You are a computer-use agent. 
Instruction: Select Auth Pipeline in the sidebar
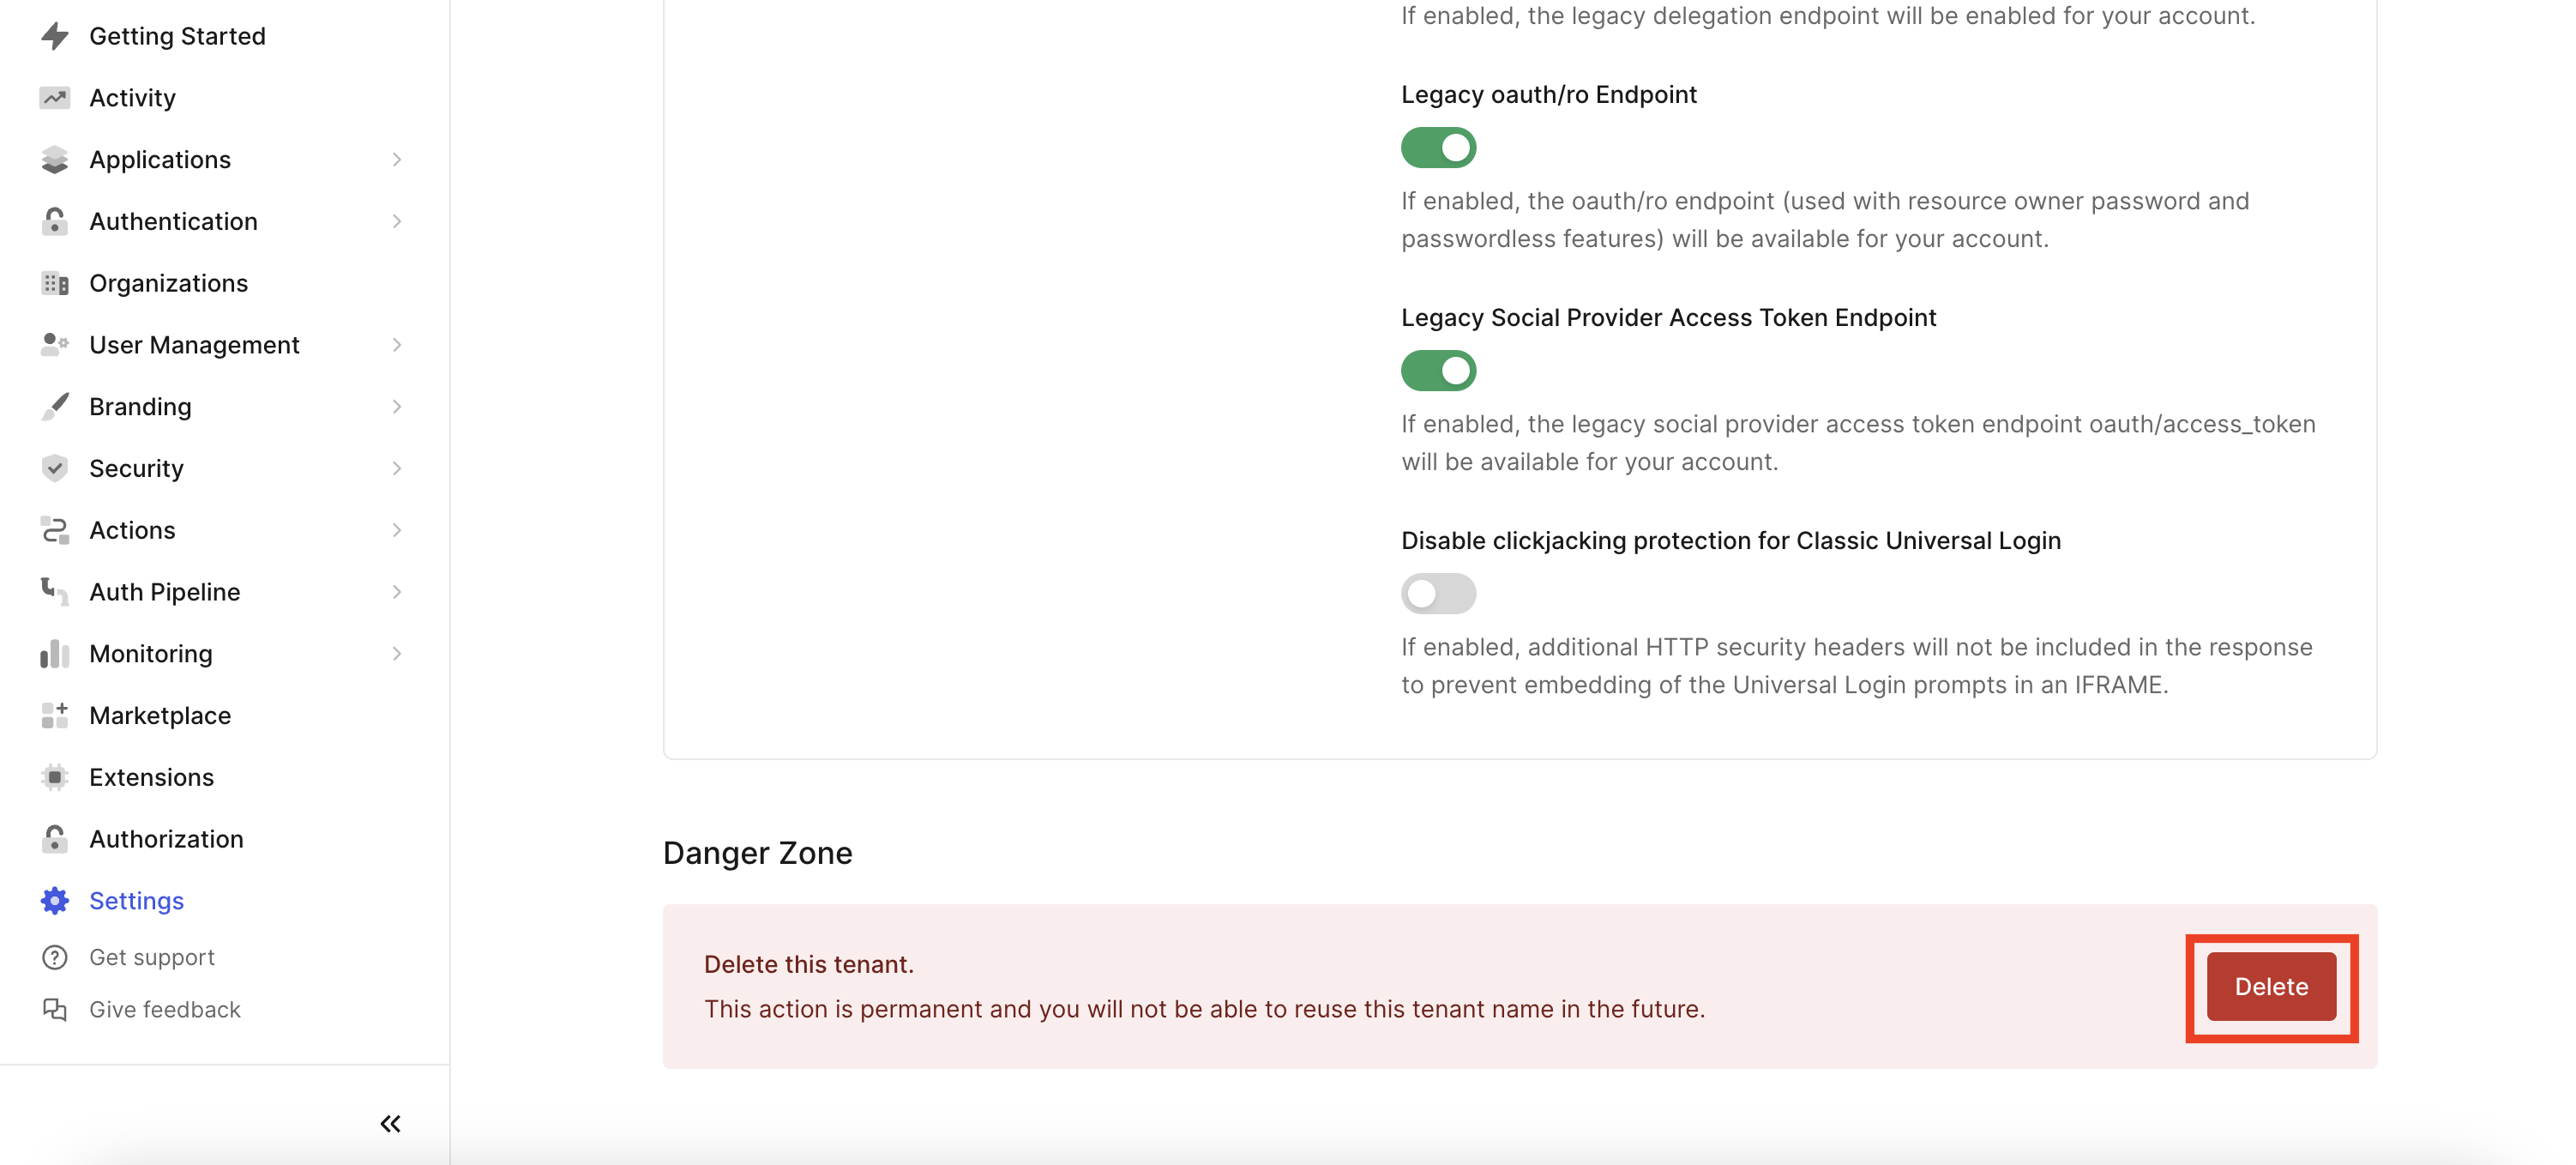pyautogui.click(x=164, y=591)
